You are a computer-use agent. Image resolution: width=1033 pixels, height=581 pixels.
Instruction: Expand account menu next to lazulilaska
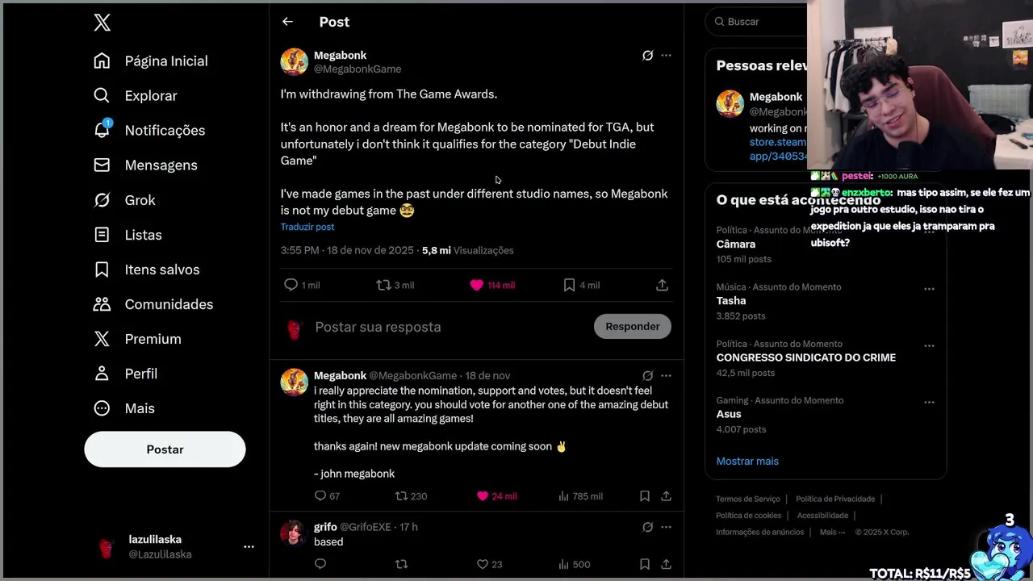coord(249,546)
